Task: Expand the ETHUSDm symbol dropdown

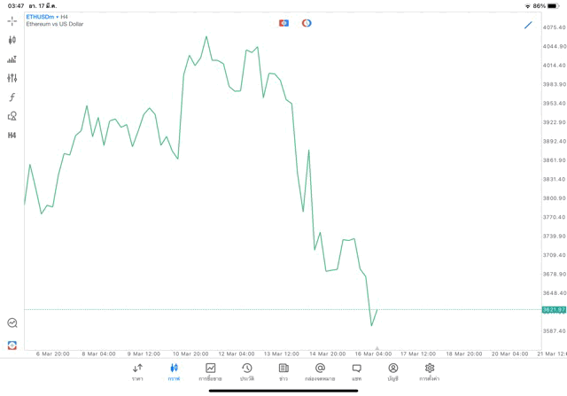Action: click(42, 17)
